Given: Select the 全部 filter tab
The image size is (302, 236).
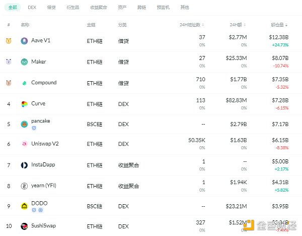Looking at the screenshot, I should [x=13, y=8].
